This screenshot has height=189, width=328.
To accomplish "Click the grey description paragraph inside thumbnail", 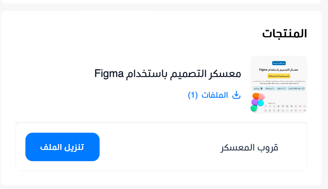I will [x=279, y=82].
